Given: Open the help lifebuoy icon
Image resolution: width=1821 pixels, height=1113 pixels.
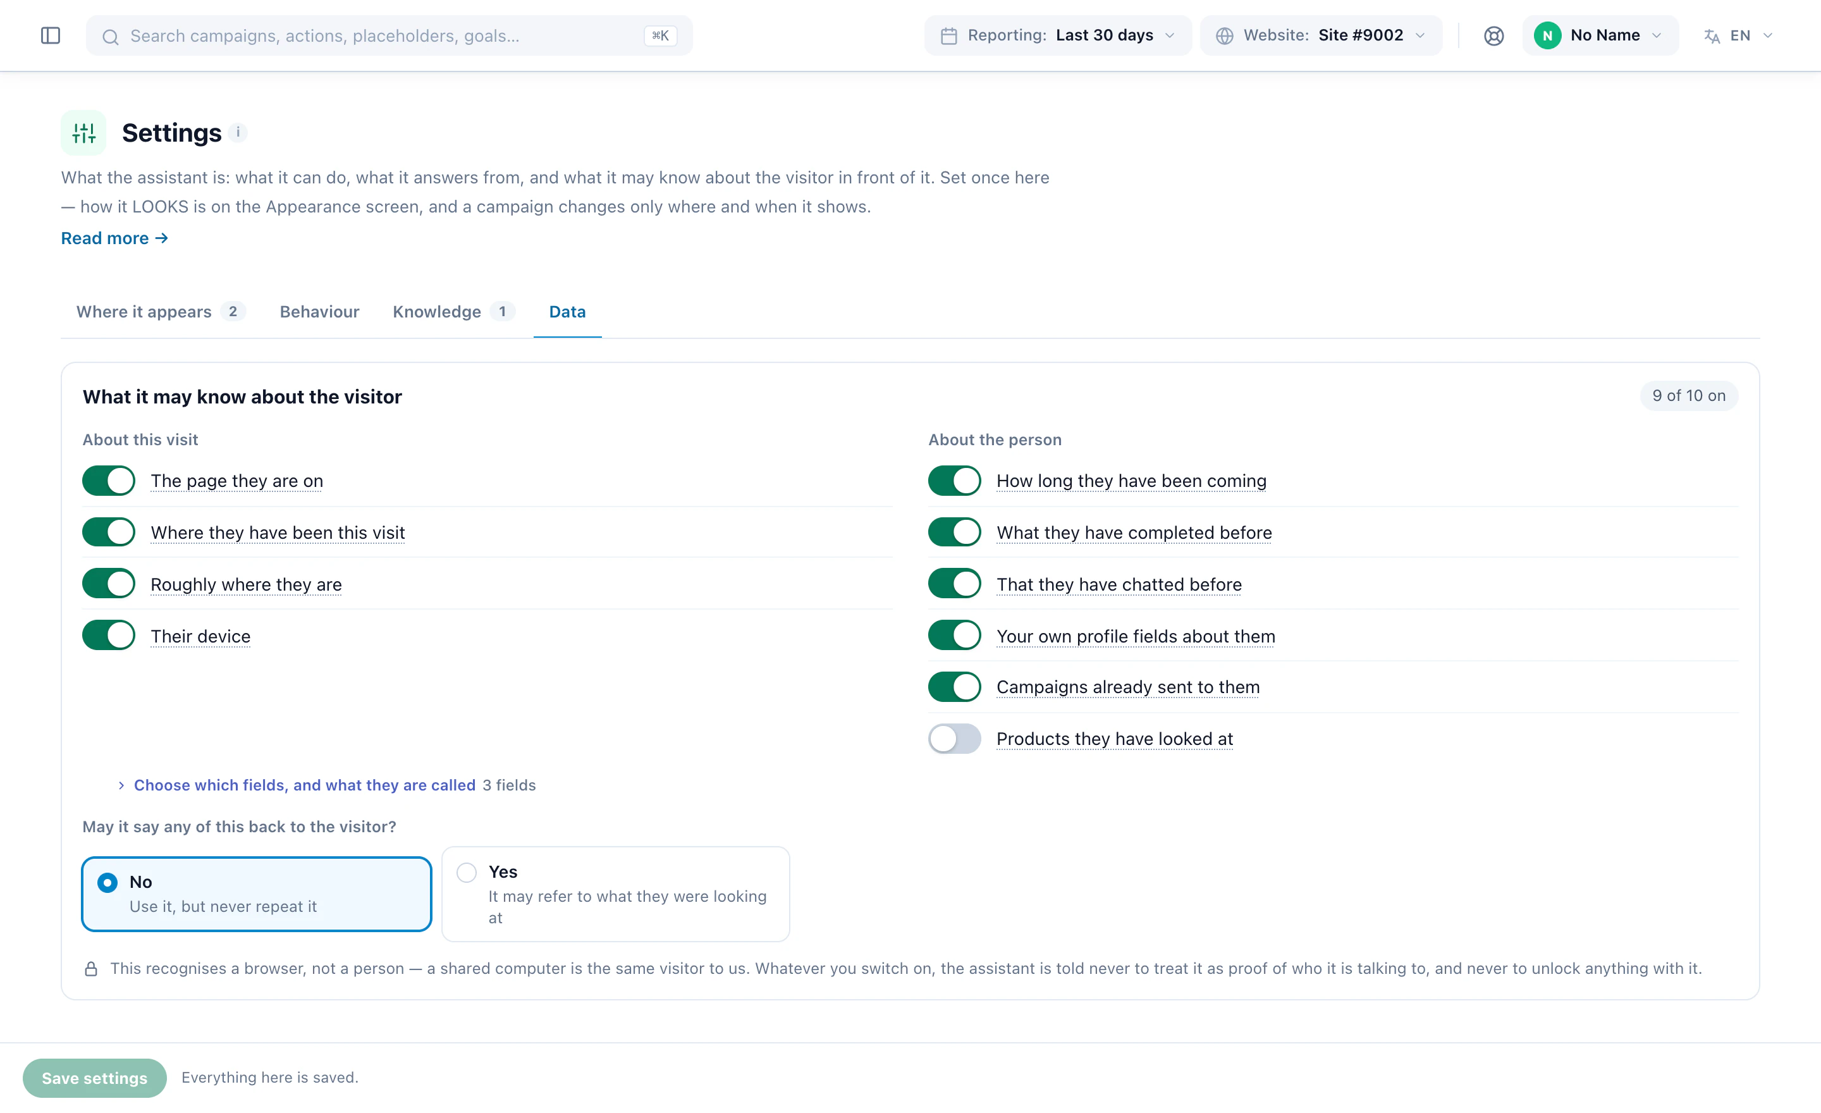Looking at the screenshot, I should pyautogui.click(x=1493, y=35).
